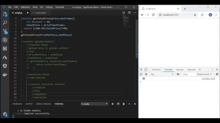Open the Explorer view in activity bar
The height and width of the screenshot is (123, 220).
point(5,14)
